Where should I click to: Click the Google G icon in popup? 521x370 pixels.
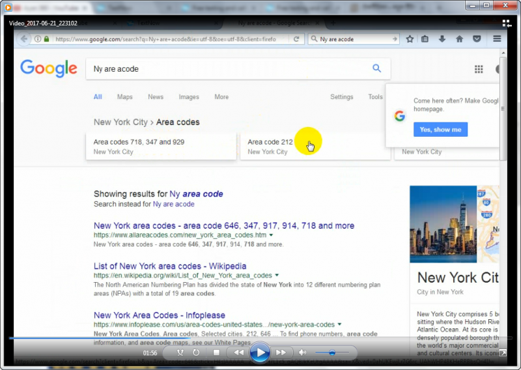[x=400, y=116]
